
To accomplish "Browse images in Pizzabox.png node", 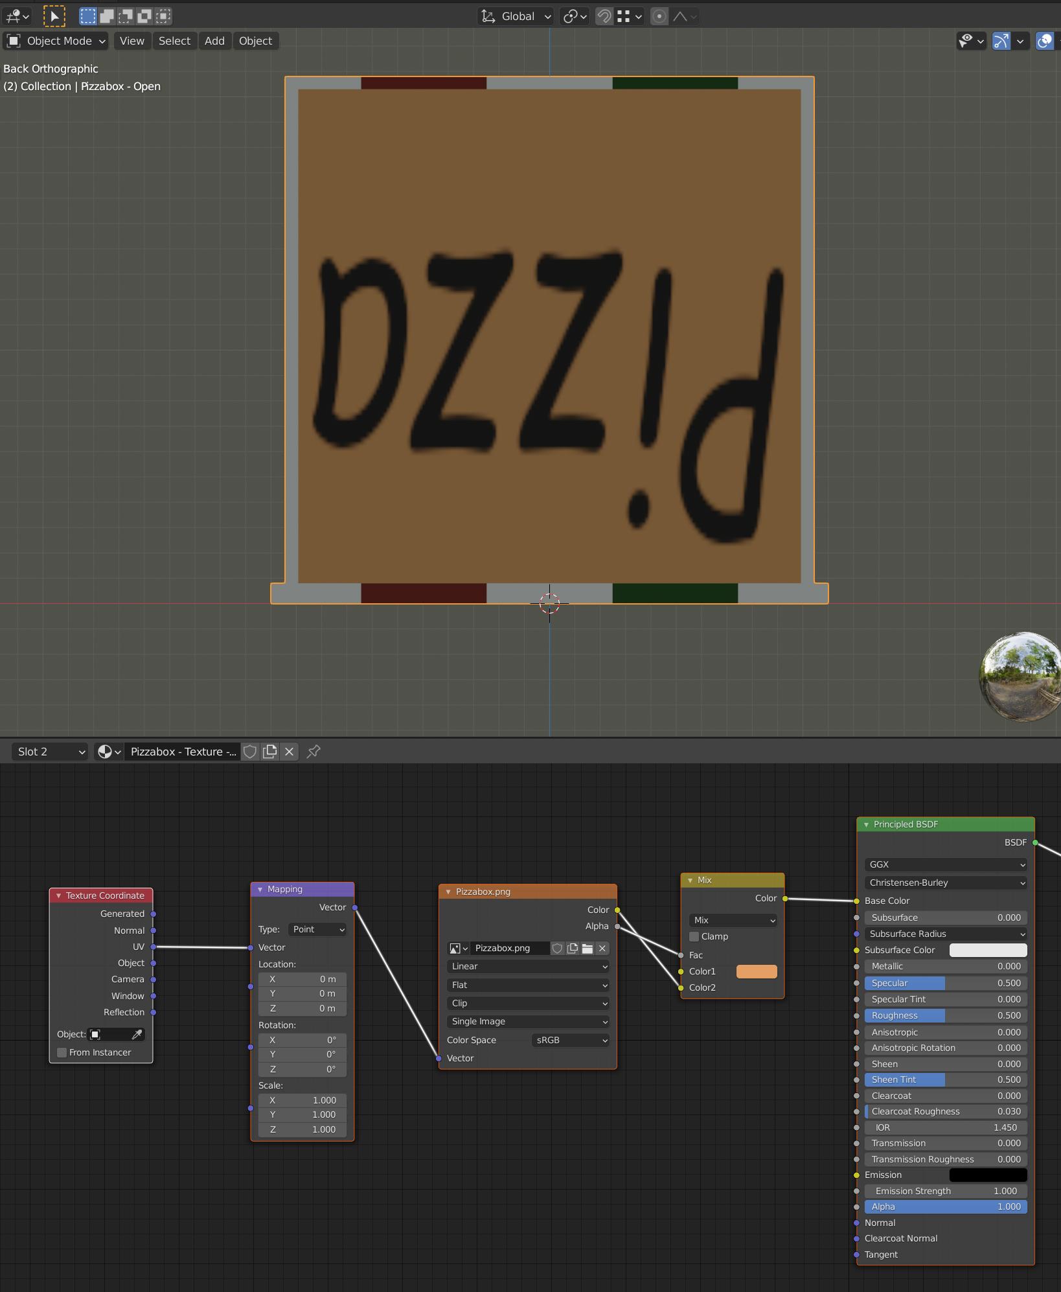I will (x=458, y=948).
